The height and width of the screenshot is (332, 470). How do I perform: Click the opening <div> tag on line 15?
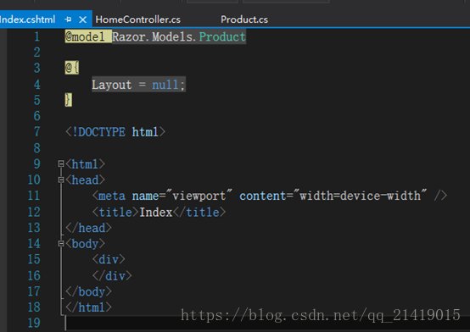(x=109, y=259)
